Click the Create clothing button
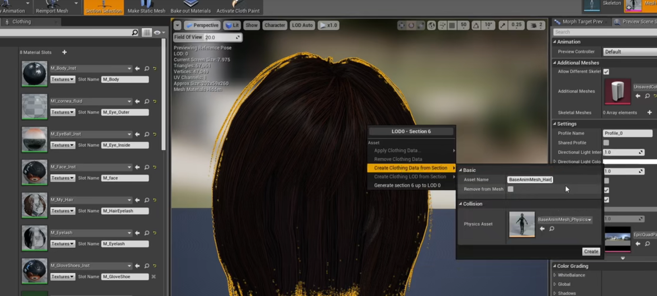This screenshot has width=657, height=296. (x=591, y=252)
